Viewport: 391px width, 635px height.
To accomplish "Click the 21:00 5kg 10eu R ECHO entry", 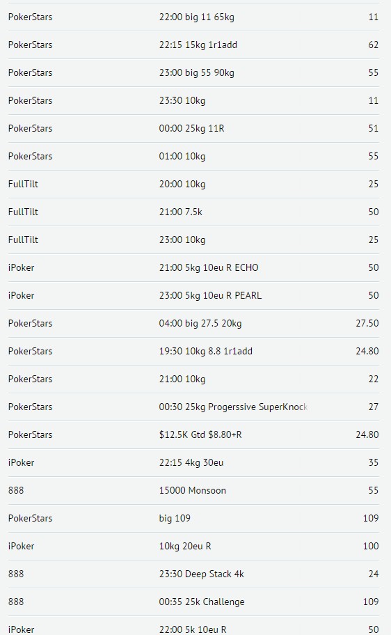I will click(193, 267).
